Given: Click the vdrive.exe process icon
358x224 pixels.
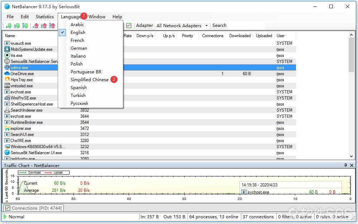Looking at the screenshot, I should pos(7,68).
